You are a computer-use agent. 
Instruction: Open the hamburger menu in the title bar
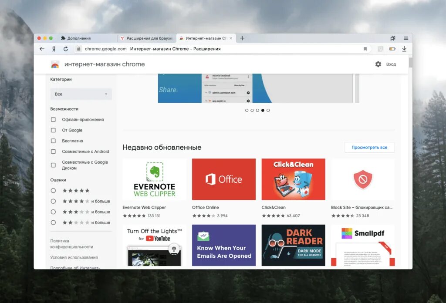pyautogui.click(x=406, y=38)
